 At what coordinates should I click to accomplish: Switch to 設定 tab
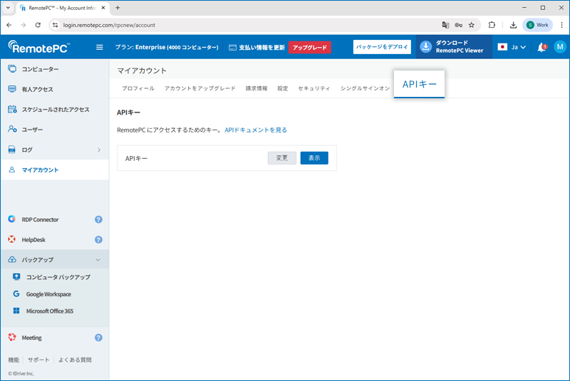coord(282,88)
